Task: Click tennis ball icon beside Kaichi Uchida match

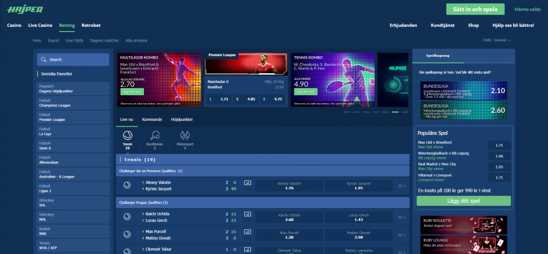Action: tap(127, 217)
